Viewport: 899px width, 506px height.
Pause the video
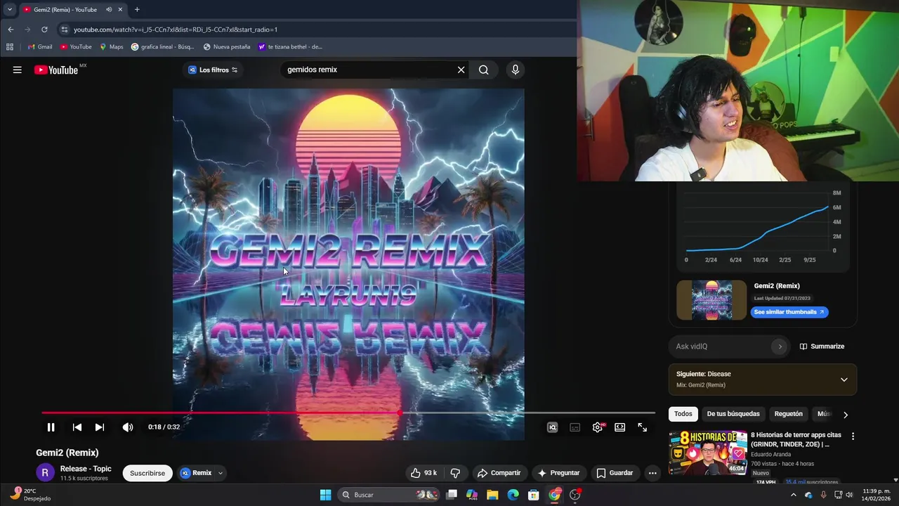click(51, 427)
